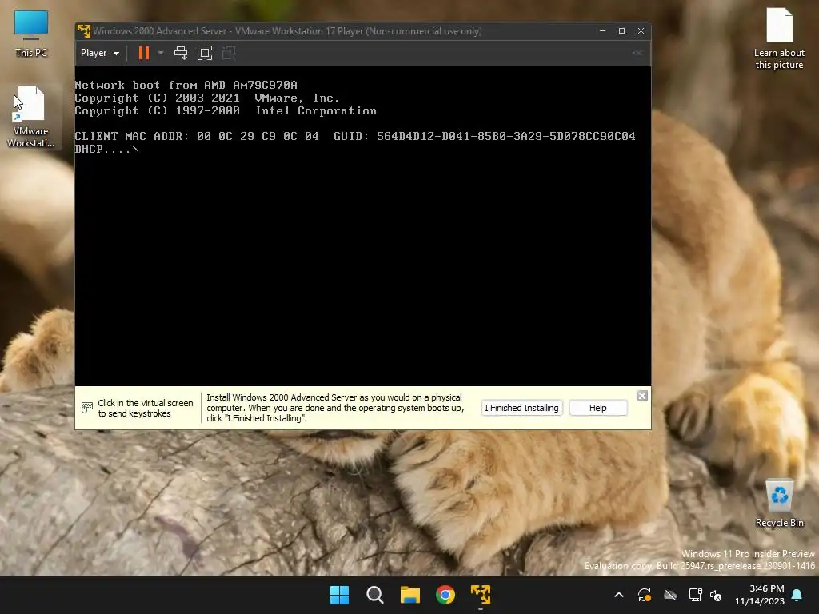This screenshot has width=819, height=614.
Task: Collapse the toolbar with the double chevron
Action: pos(637,53)
